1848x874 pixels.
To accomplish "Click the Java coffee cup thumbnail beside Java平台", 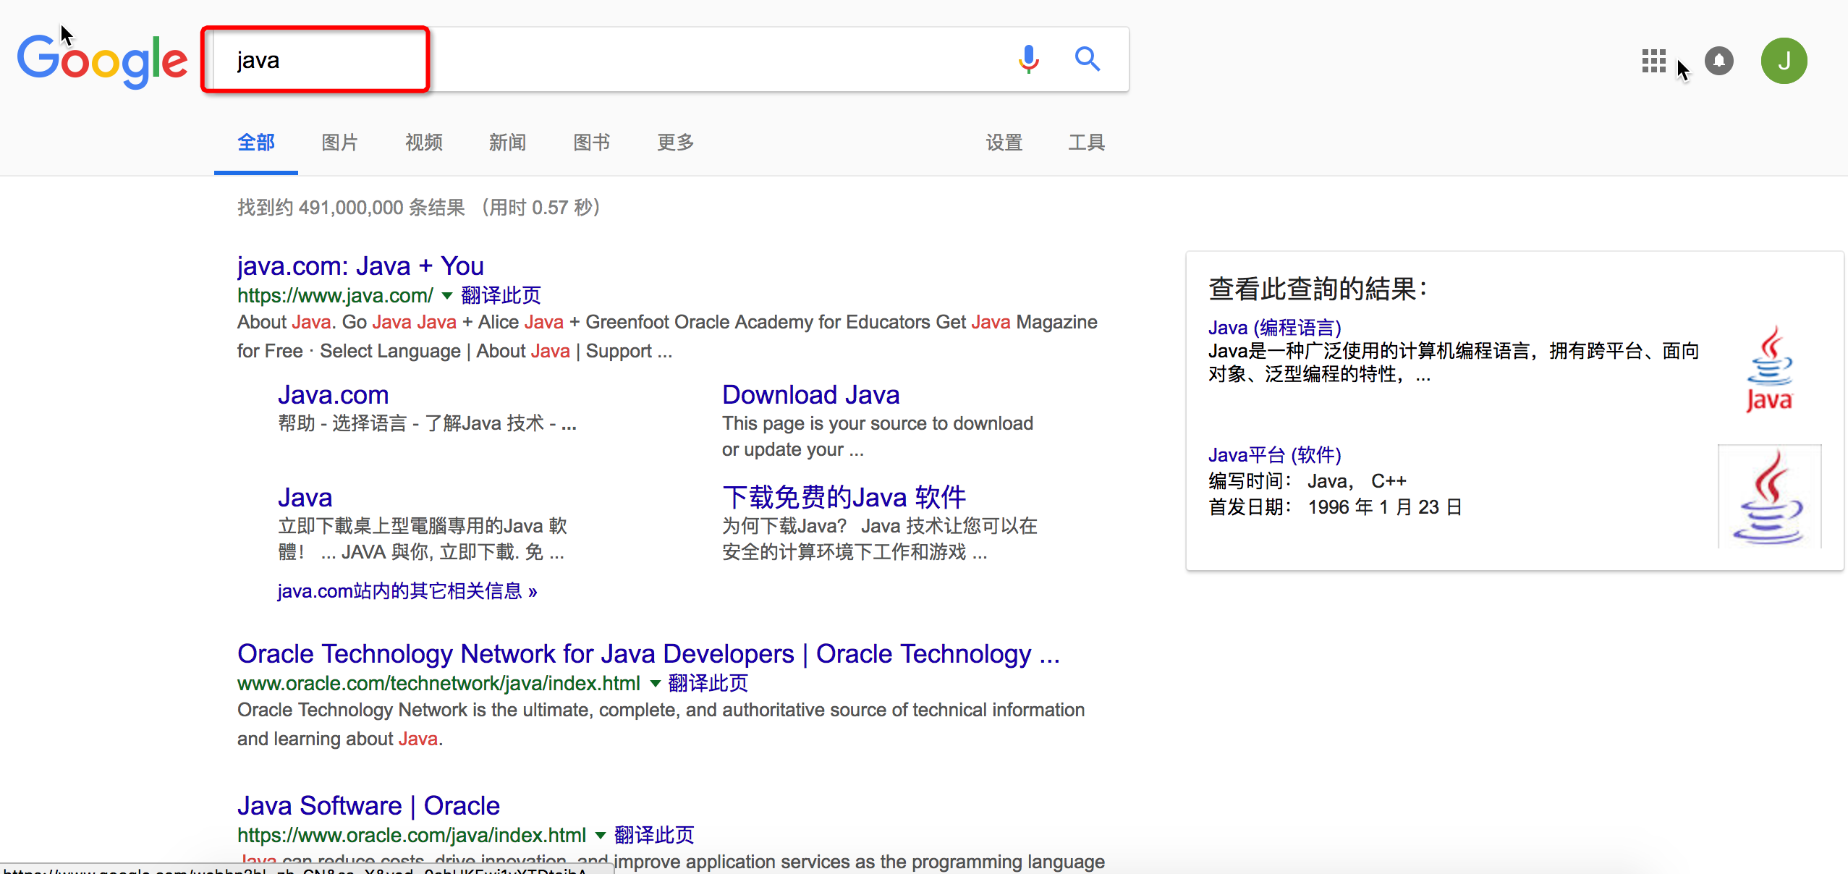I will 1769,496.
